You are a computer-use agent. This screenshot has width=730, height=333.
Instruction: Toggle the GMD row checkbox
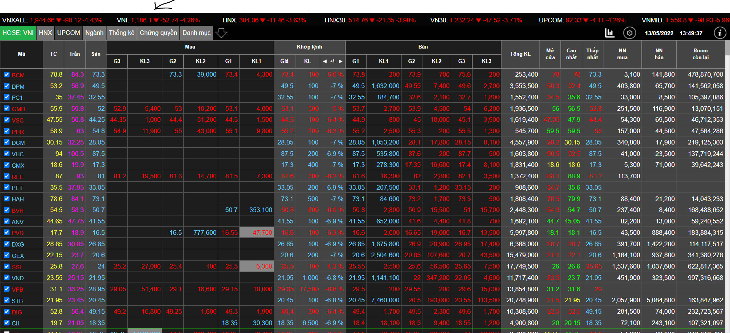(x=6, y=108)
